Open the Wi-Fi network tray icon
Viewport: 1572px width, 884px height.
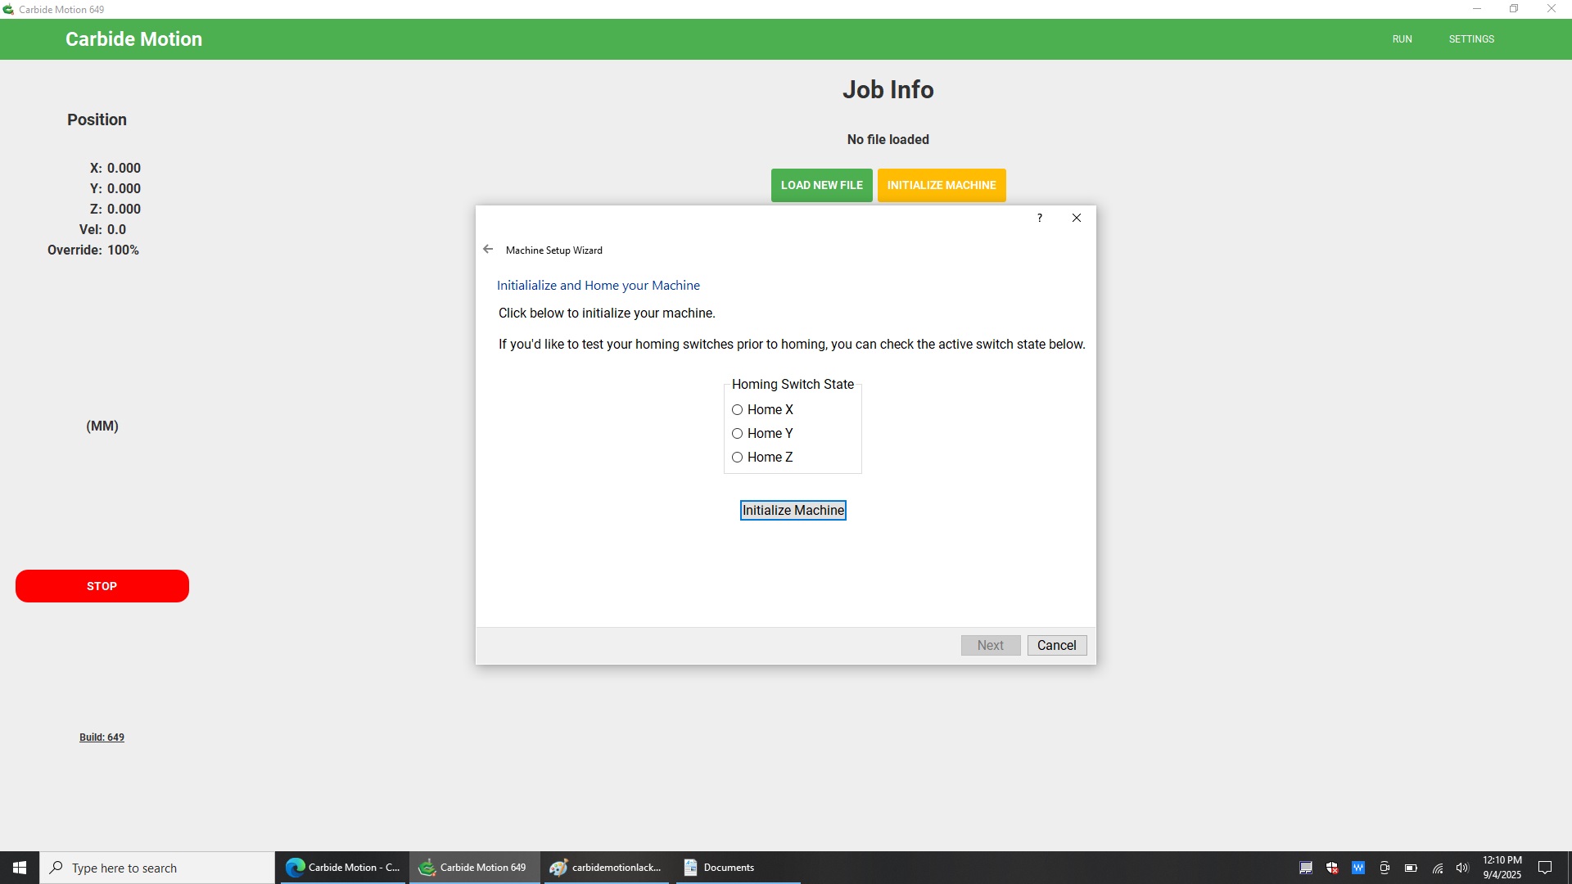1437,868
